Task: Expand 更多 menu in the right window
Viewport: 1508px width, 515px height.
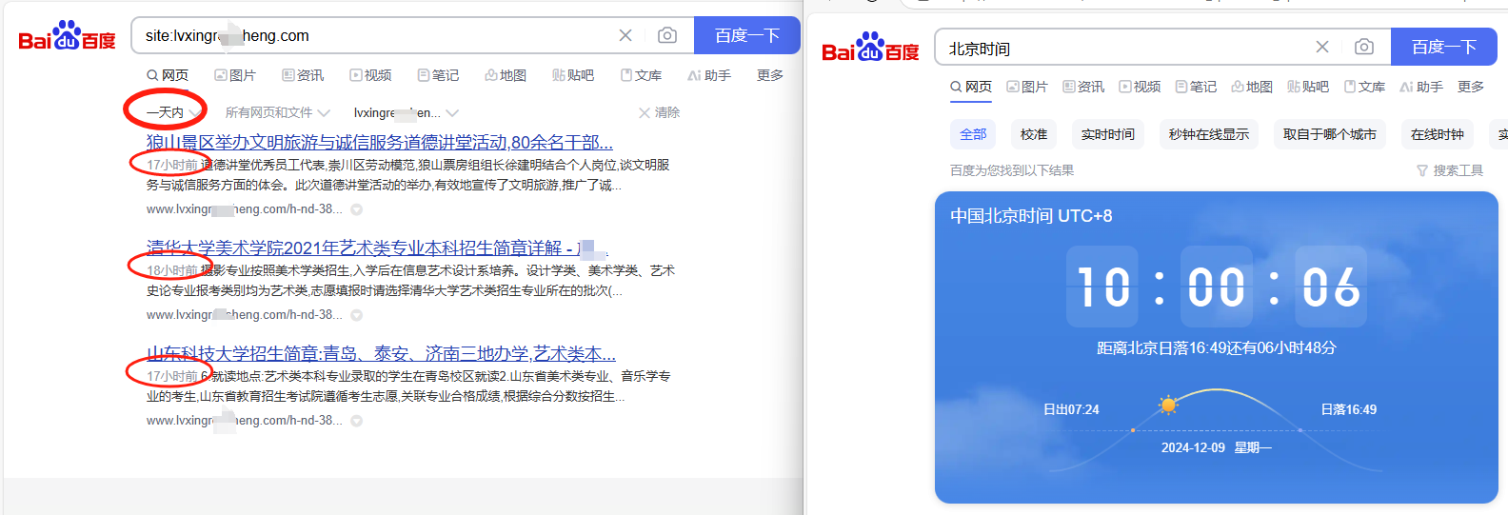Action: tap(1471, 87)
